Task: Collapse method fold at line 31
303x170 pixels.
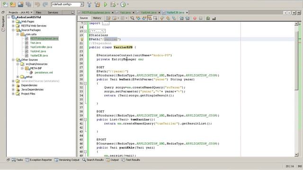Action: 85,84
